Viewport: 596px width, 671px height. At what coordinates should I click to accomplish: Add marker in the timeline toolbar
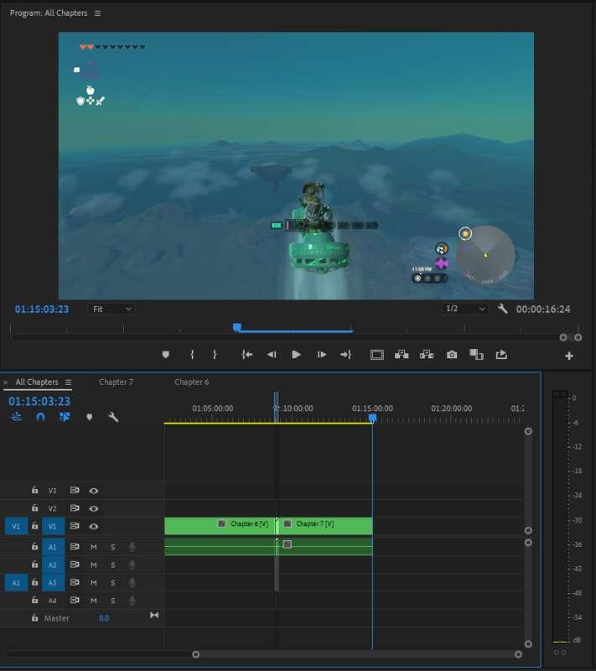pos(90,417)
